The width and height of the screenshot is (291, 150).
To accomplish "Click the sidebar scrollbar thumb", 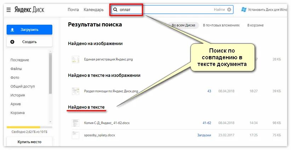I will [x=50, y=73].
